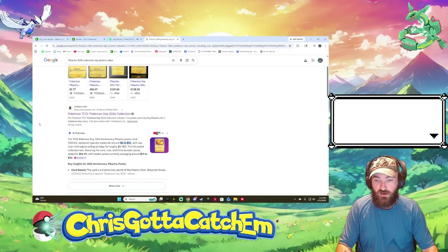Image resolution: width=448 pixels, height=252 pixels.
Task: Open Google Lens image search
Action: pyautogui.click(x=187, y=60)
